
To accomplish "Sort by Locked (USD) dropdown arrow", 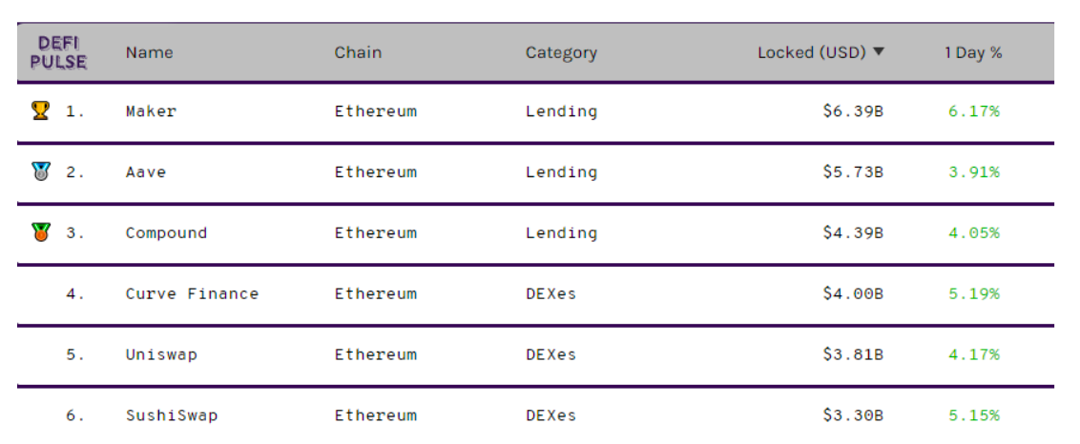I will point(878,51).
